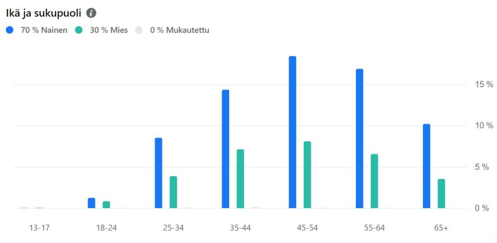Select the blue Nainen bar for 18-24
Image resolution: width=497 pixels, height=243 pixels.
[x=91, y=203]
